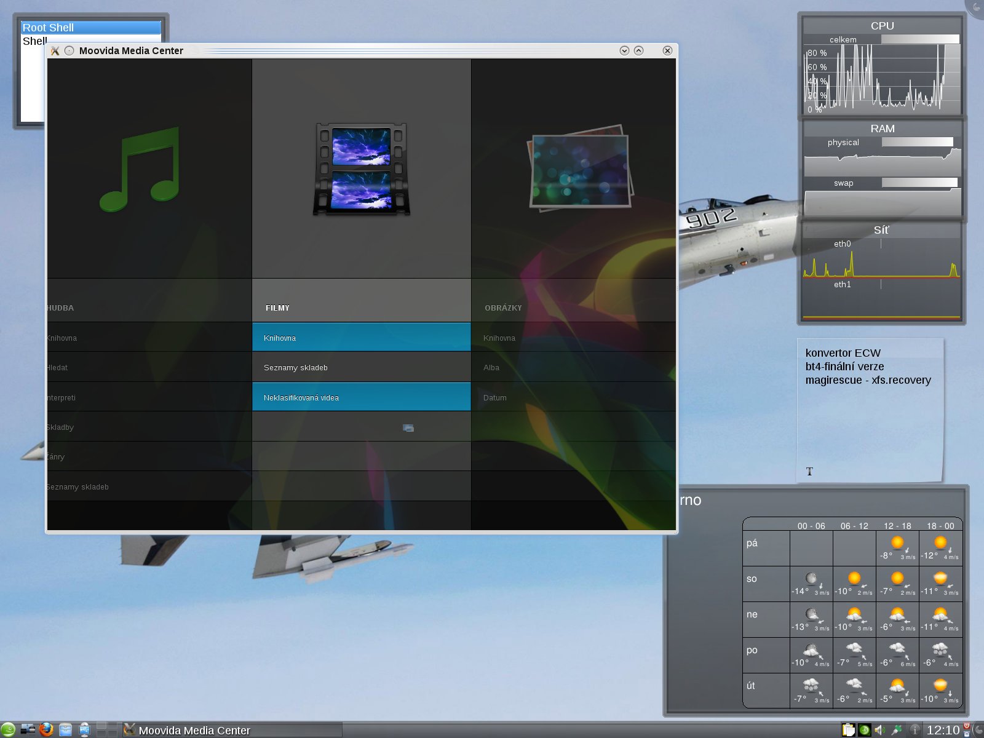
Task: Click ne 12-18 weather cell showing -6°
Action: 897,619
